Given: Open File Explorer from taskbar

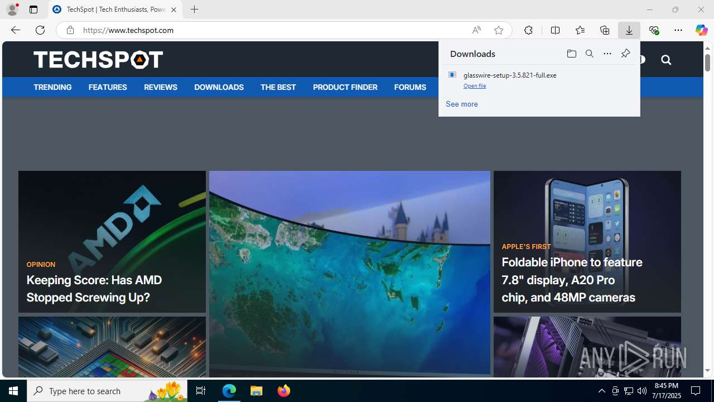Looking at the screenshot, I should coord(257,391).
